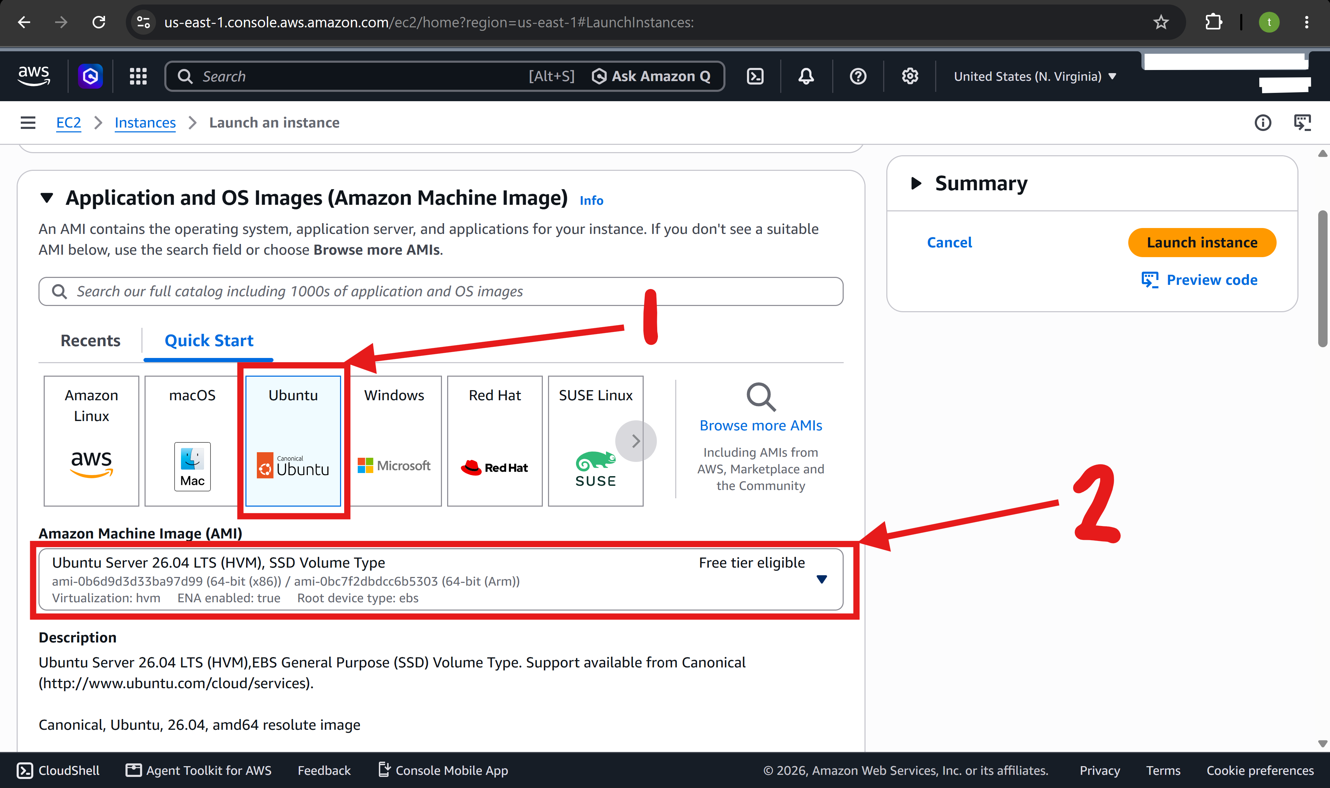Open Chrome three-dot menu

(1307, 22)
